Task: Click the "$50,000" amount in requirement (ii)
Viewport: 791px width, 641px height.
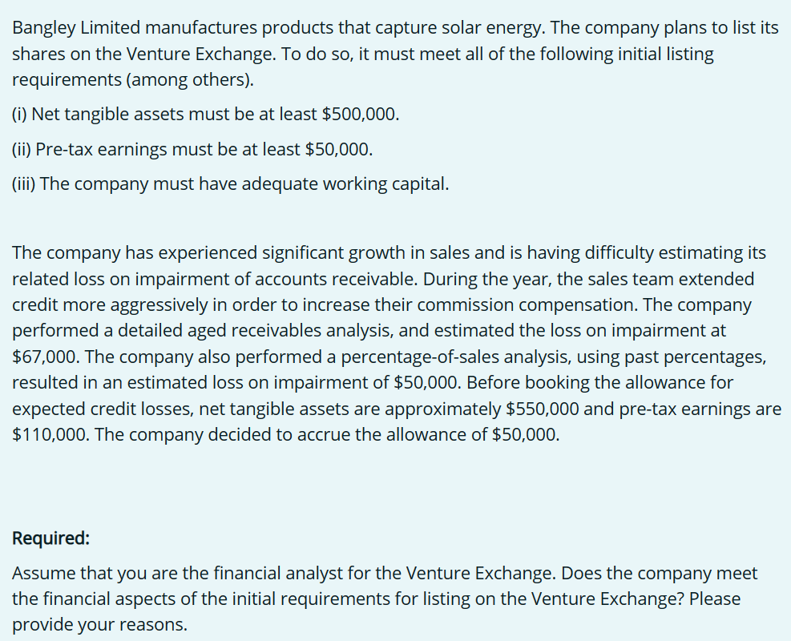Action: point(339,149)
